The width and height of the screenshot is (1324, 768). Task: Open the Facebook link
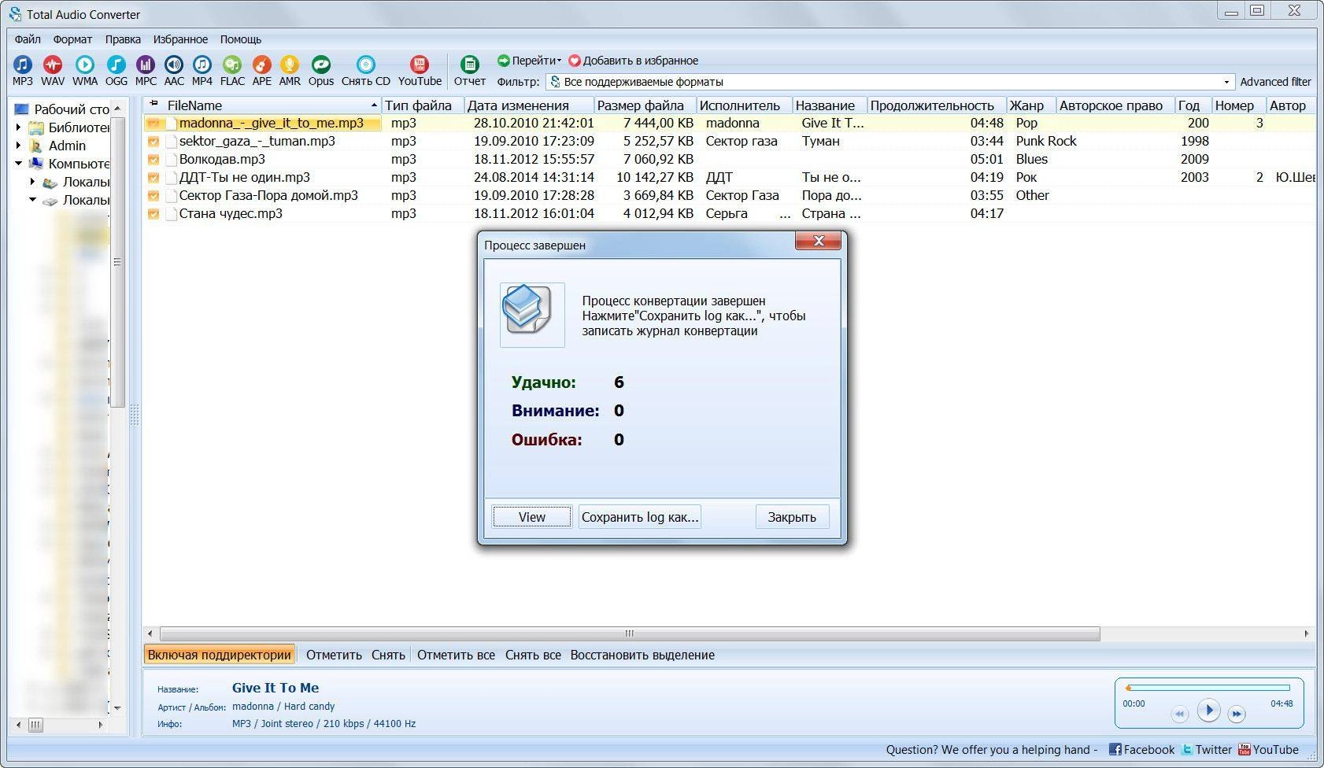tap(1141, 750)
